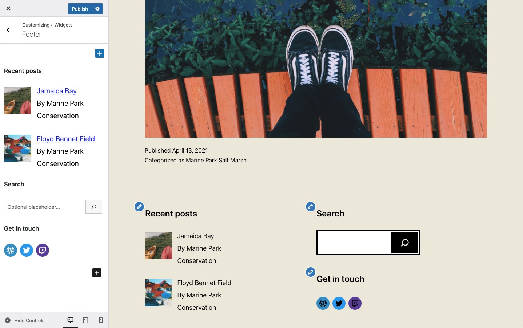
Task: Switch to tablet preview mode
Action: point(85,320)
